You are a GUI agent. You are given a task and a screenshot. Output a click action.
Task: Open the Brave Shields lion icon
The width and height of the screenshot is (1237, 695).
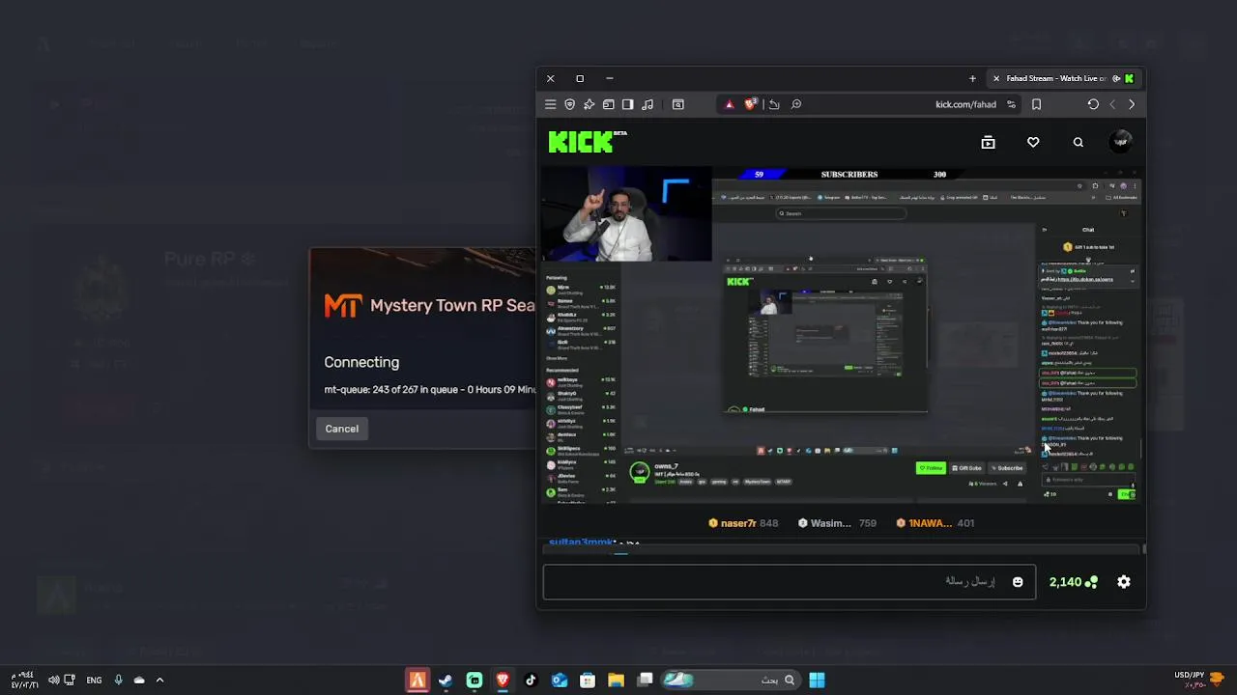click(750, 104)
